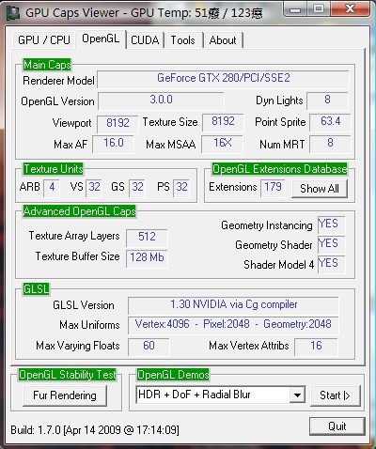Click the ARB texture units value 4
Screen dimensions: 376x449
click(x=52, y=188)
